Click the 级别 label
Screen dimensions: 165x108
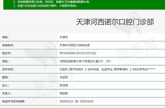coord(5,77)
